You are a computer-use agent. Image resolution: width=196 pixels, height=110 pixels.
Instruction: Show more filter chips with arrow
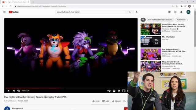coord(188,20)
